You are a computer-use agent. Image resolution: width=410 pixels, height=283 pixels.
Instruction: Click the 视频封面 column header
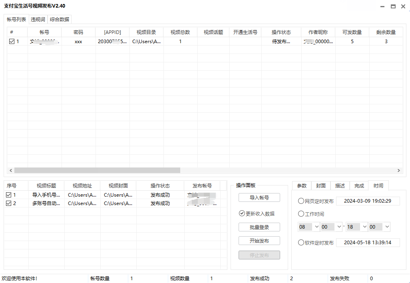click(x=118, y=186)
